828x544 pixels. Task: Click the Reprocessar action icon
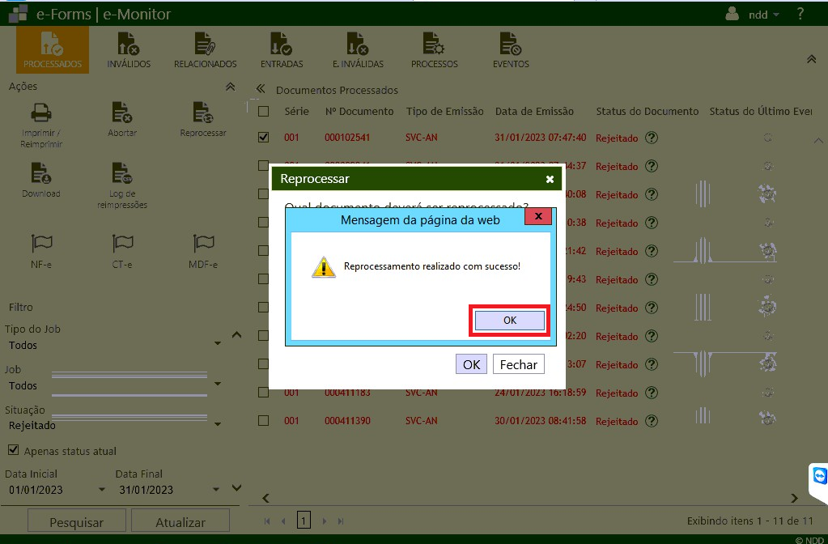coord(203,113)
